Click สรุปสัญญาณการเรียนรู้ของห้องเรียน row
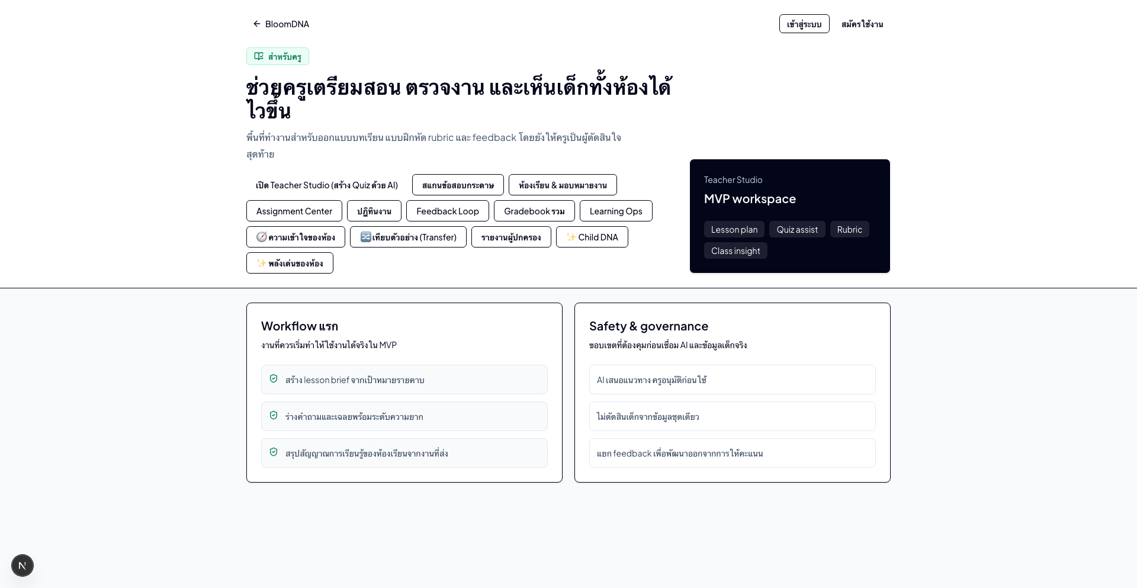Image resolution: width=1137 pixels, height=588 pixels. pyautogui.click(x=404, y=453)
